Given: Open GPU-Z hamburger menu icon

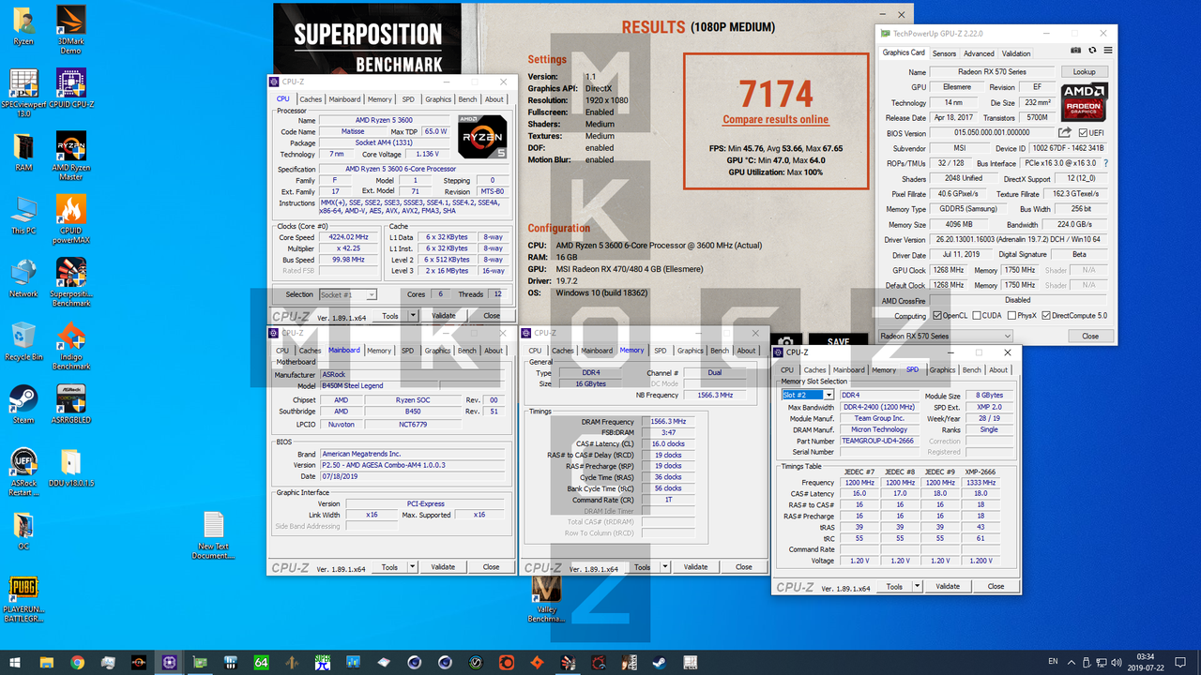Looking at the screenshot, I should [1108, 50].
